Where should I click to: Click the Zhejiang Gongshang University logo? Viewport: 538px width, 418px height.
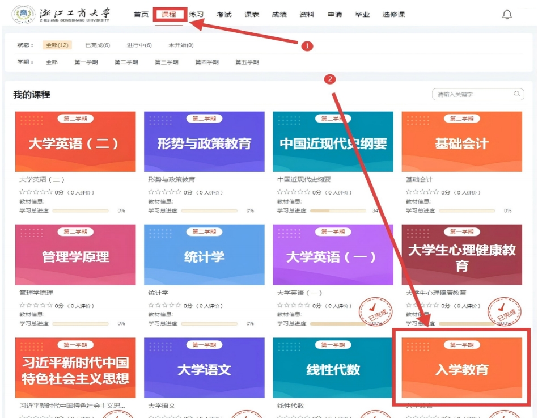(61, 15)
